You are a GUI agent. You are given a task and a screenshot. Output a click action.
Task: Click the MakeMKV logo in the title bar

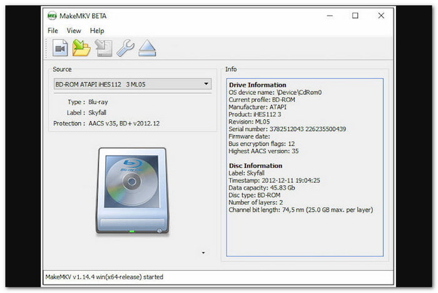pyautogui.click(x=53, y=16)
